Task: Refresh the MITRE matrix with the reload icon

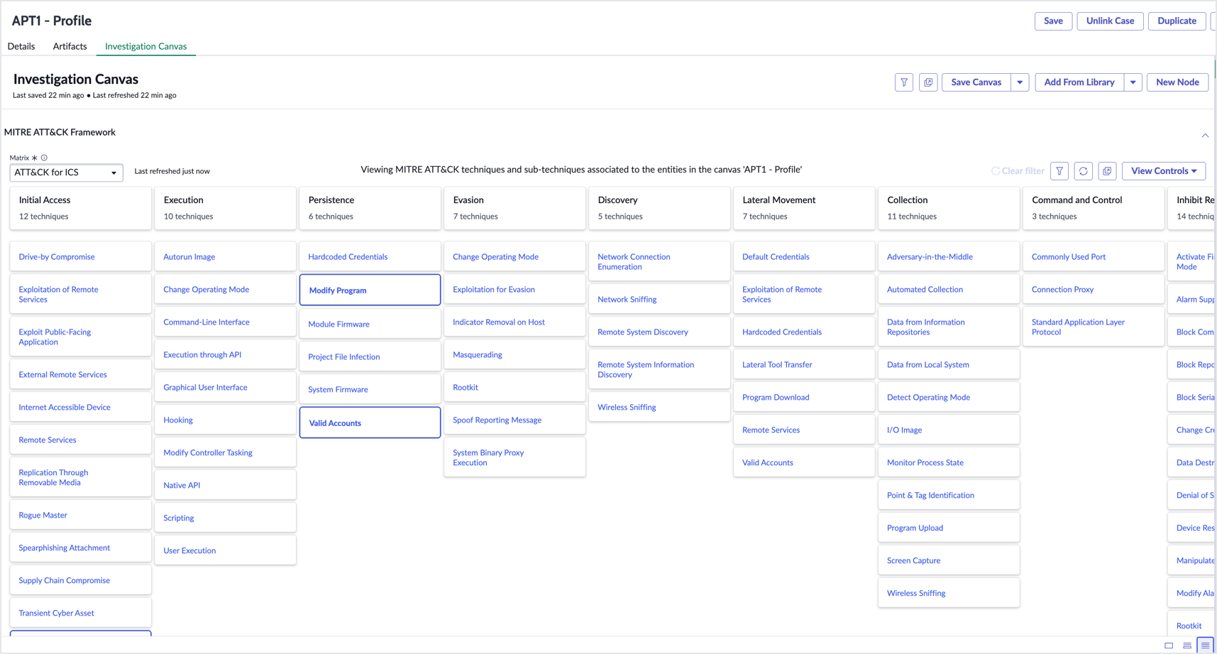Action: click(x=1083, y=171)
